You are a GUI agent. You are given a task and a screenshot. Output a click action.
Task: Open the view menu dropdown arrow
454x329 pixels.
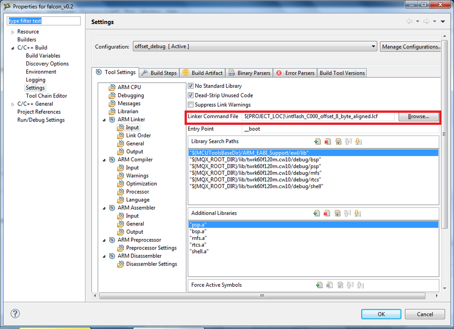click(x=443, y=21)
